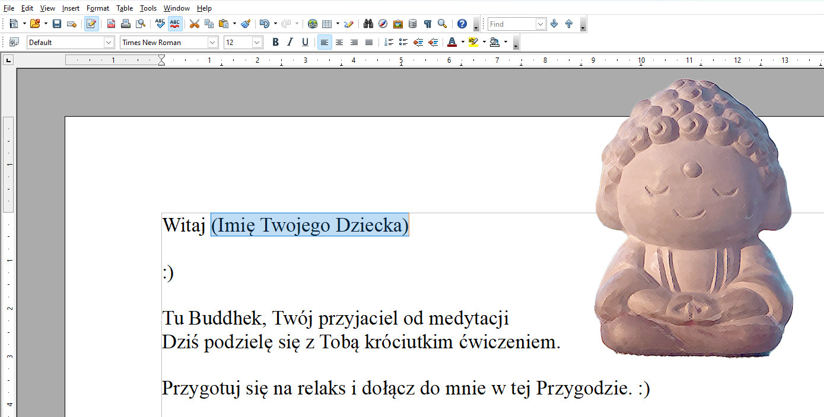Decrease paragraph indent

coord(418,42)
